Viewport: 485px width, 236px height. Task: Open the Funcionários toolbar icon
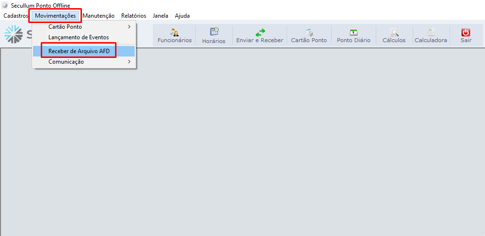point(174,33)
